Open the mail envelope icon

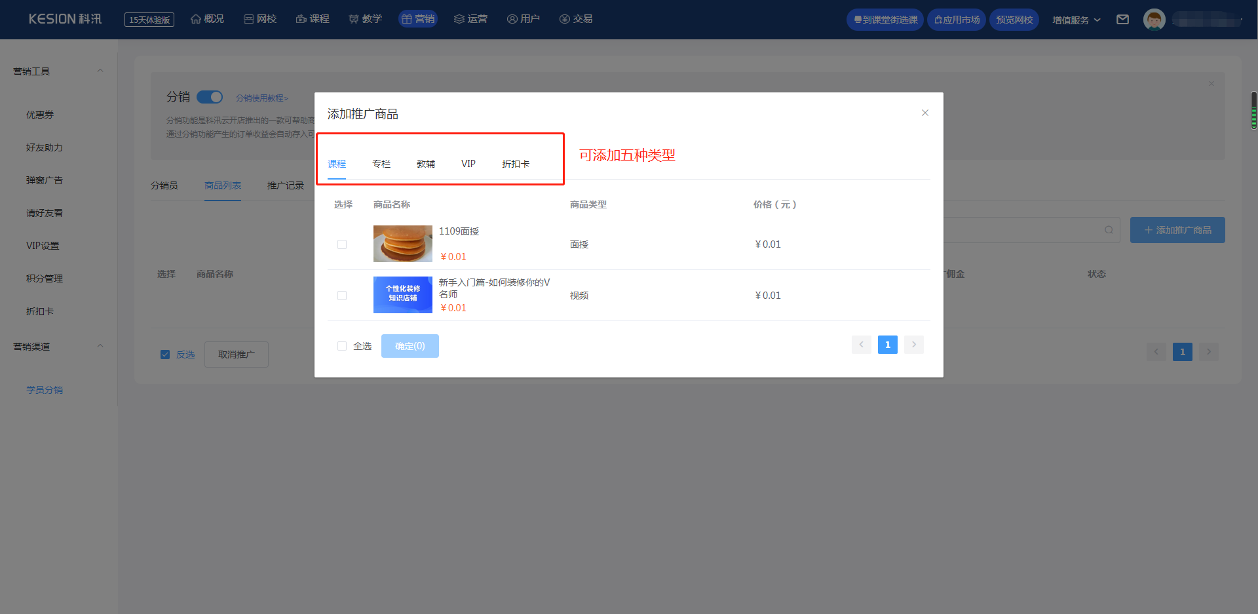[x=1122, y=20]
